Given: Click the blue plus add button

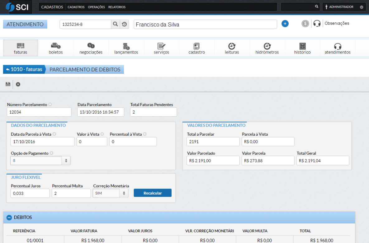Looking at the screenshot, I should pos(285,24).
